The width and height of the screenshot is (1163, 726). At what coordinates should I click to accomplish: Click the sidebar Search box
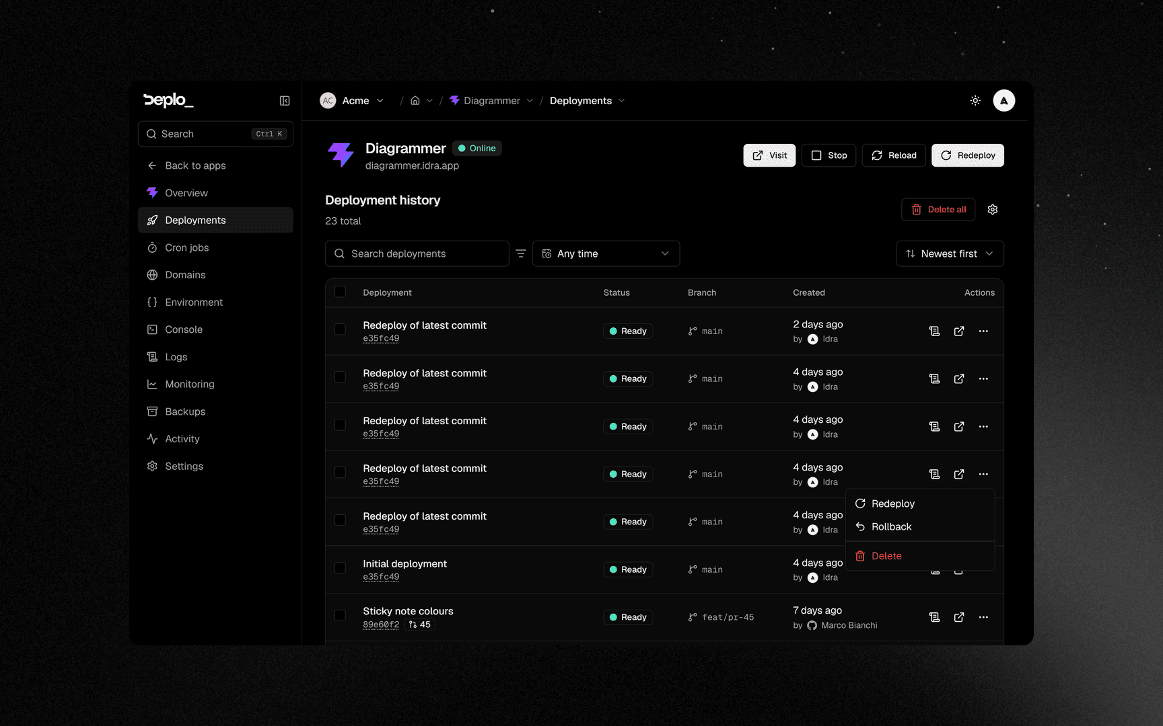click(215, 134)
